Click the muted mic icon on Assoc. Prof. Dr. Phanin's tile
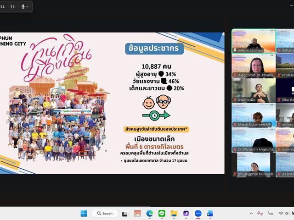Screen dimensions: 294x220 (x=235, y=75)
